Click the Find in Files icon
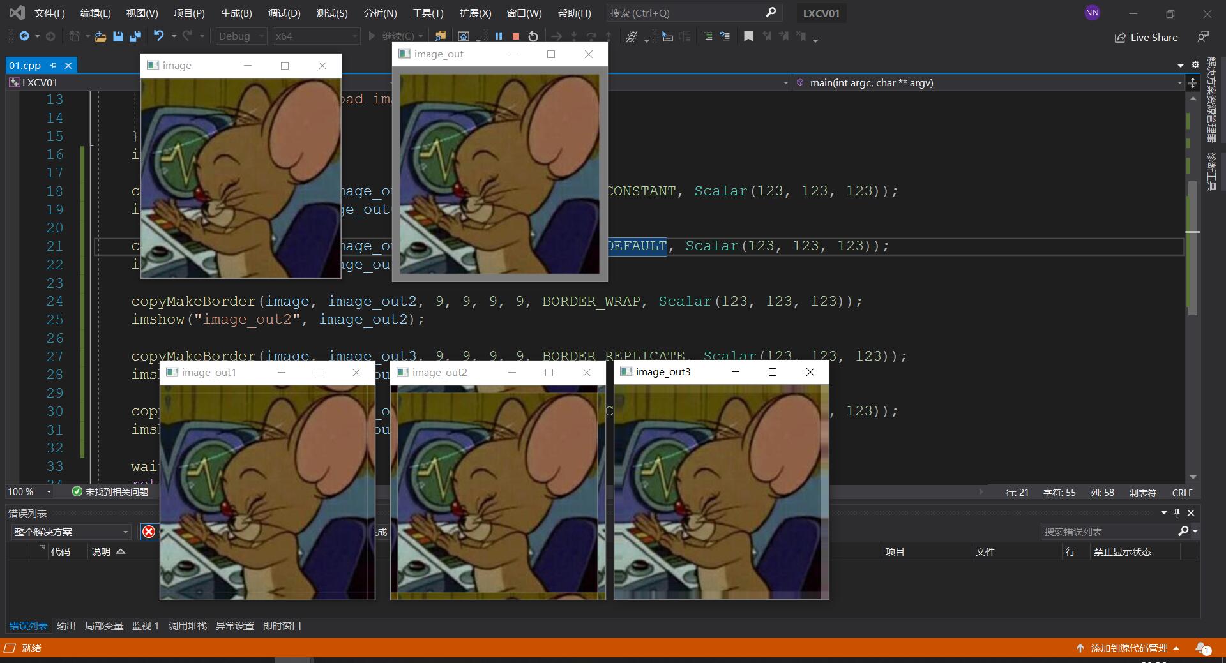Screen dimensions: 1226x663 click(440, 36)
